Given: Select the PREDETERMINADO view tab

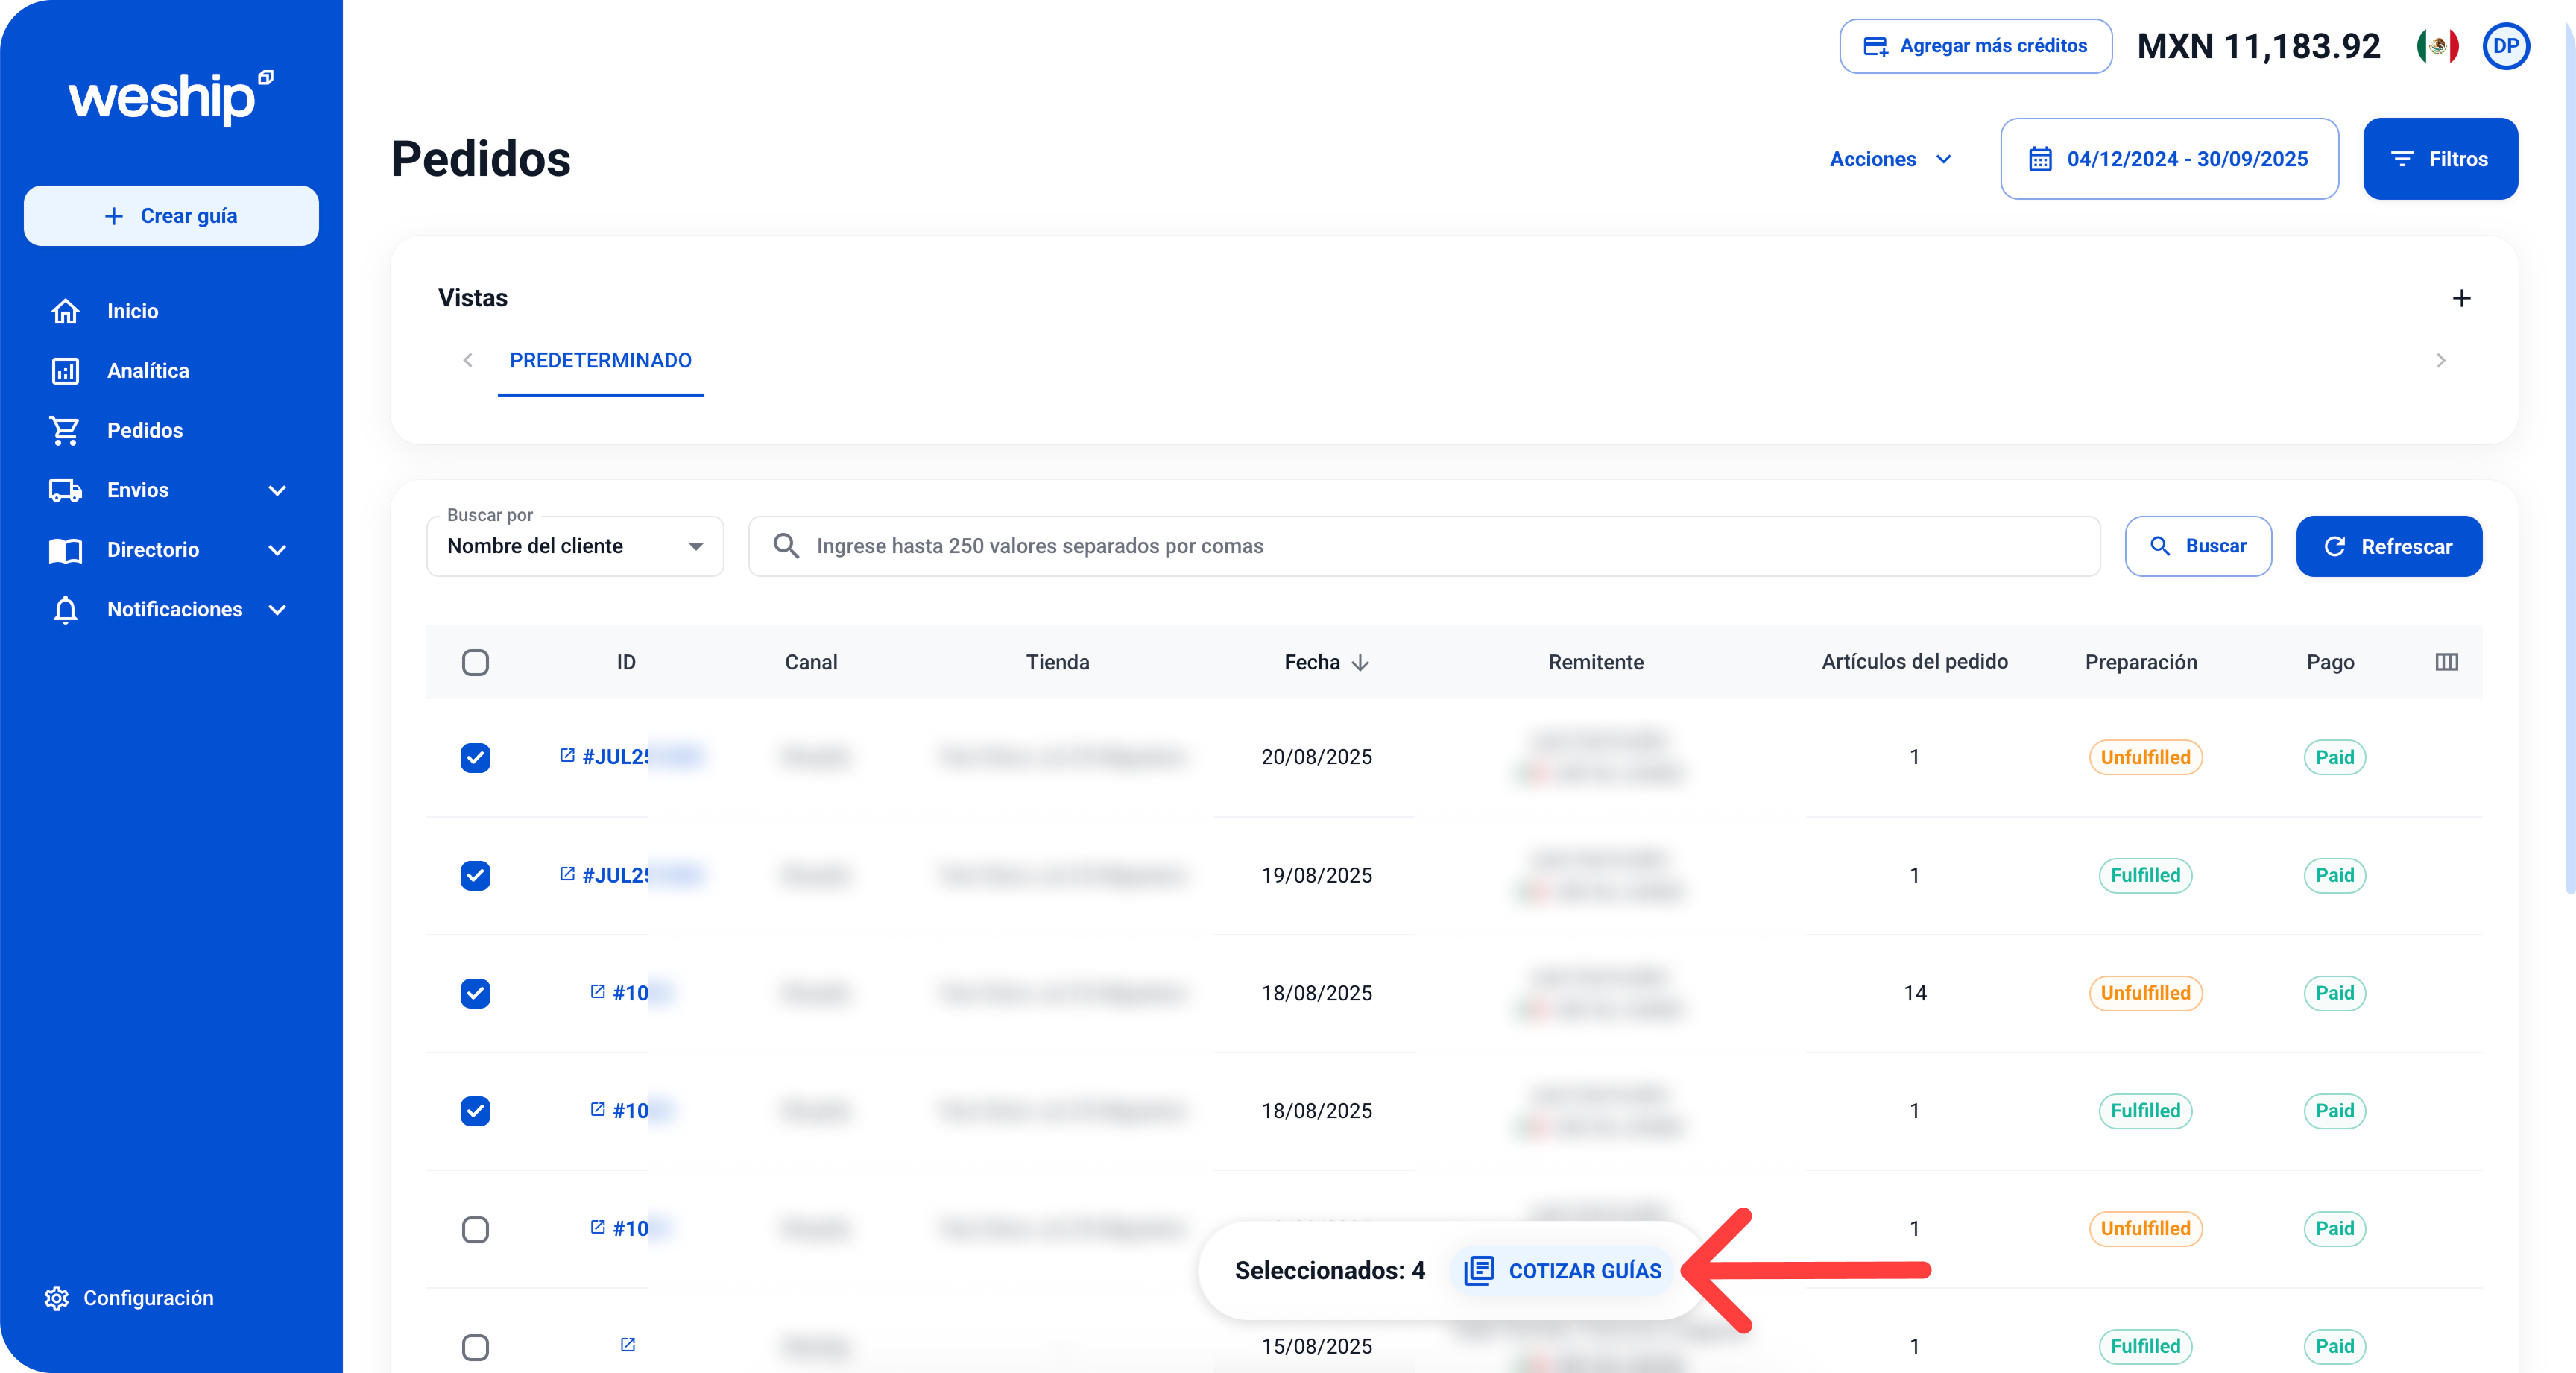Looking at the screenshot, I should coord(600,360).
